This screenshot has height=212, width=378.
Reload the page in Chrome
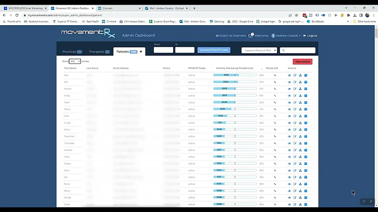click(17, 15)
